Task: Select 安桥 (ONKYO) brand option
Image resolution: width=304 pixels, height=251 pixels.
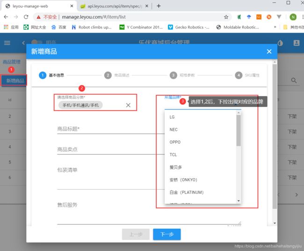Action: click(200, 180)
